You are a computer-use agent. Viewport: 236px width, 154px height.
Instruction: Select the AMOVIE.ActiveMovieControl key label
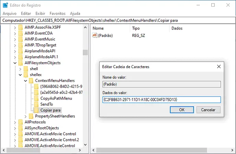50,146
